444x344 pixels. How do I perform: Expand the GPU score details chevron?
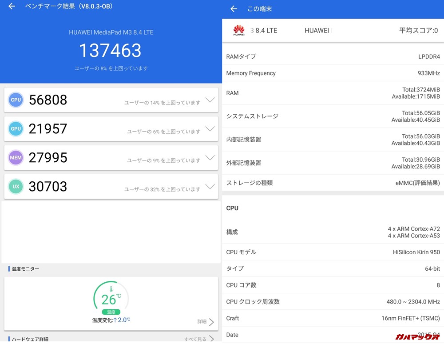(x=210, y=130)
